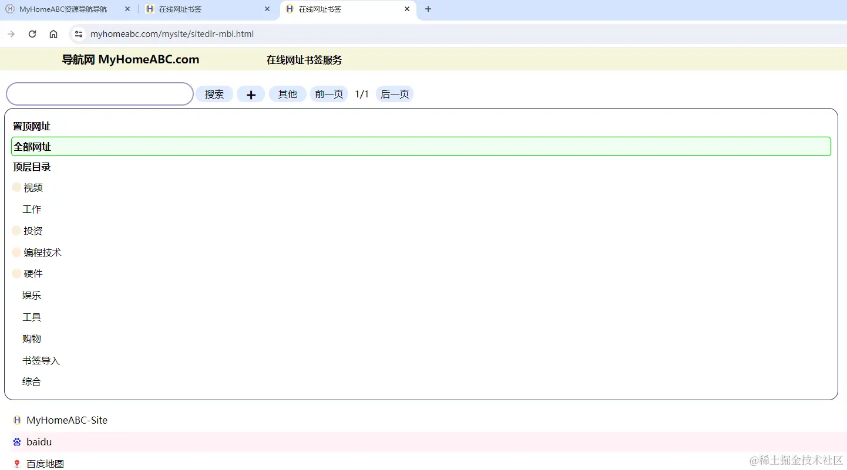Open the 编程技术 directory
Screen dimensions: 847x470
(x=42, y=253)
